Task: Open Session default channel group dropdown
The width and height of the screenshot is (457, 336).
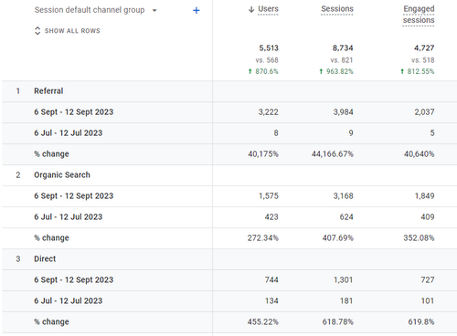Action: pos(96,10)
